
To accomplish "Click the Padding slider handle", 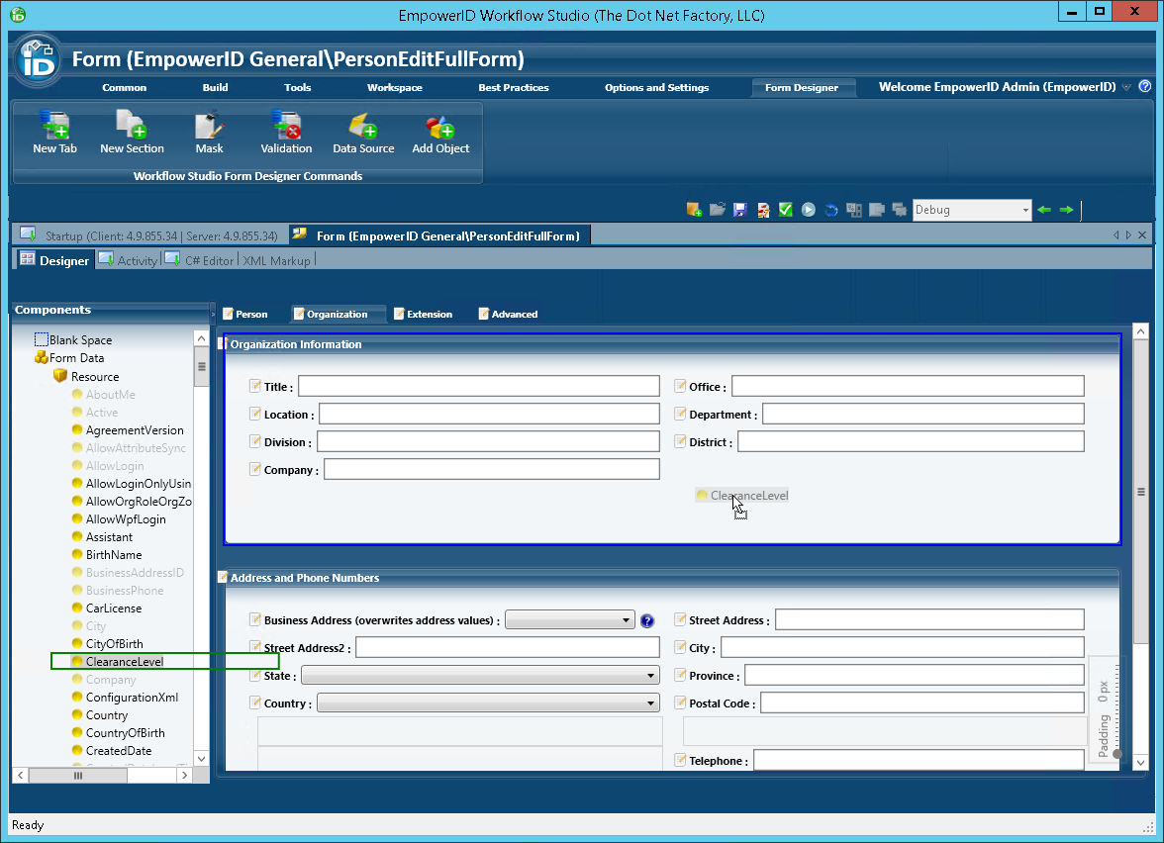I will click(x=1117, y=754).
